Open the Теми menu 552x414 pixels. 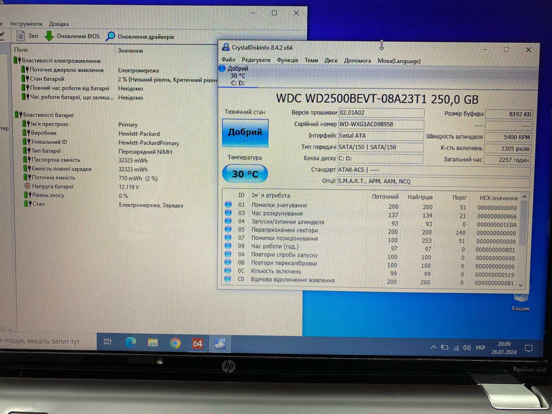(x=311, y=60)
